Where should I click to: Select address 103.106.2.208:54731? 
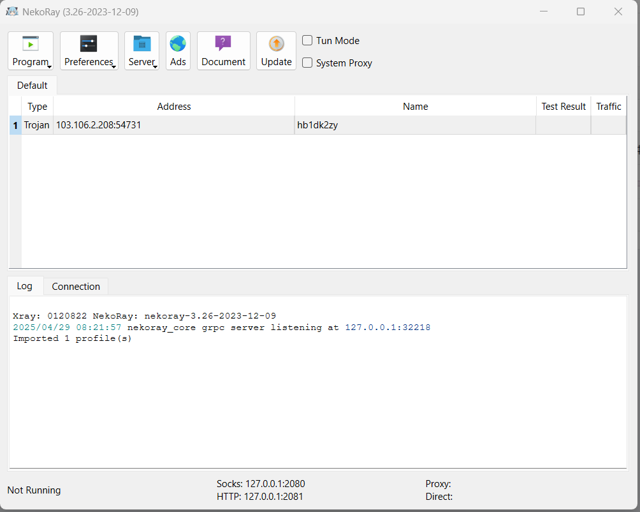174,125
